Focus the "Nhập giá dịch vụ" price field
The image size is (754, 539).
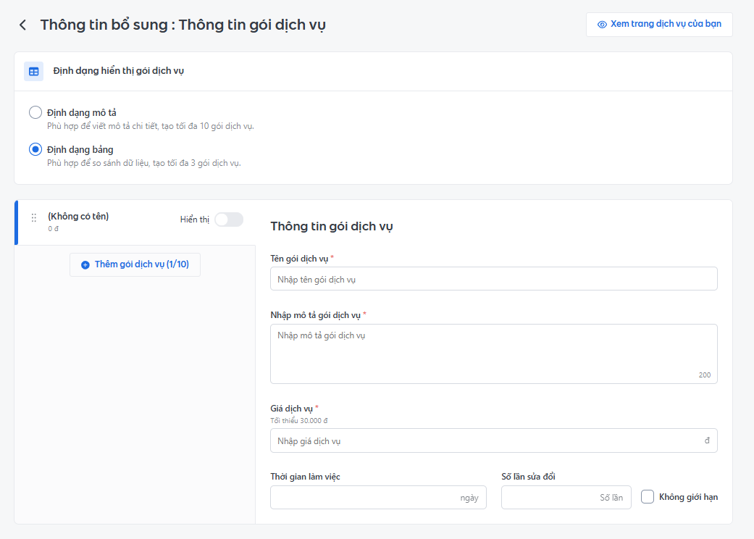[485, 440]
